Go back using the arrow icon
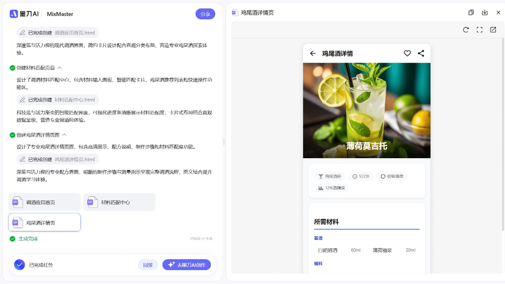The image size is (505, 284). click(x=313, y=53)
